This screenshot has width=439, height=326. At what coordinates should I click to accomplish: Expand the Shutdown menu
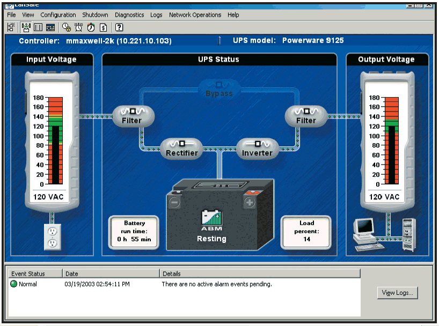click(x=95, y=15)
